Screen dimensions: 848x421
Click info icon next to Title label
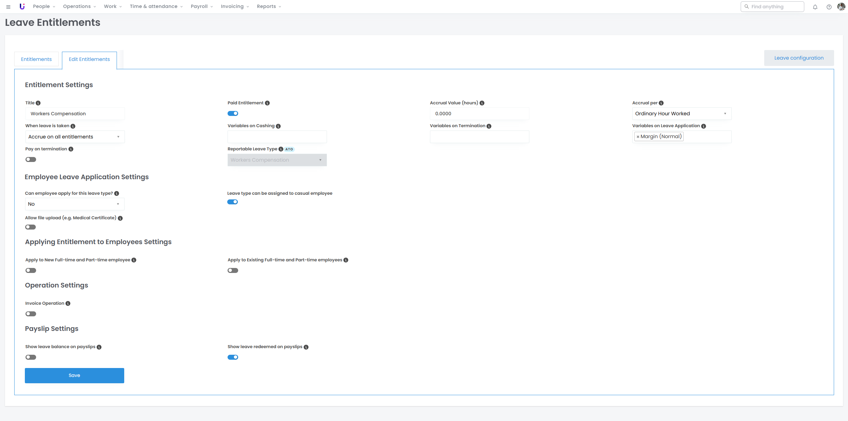coord(38,103)
